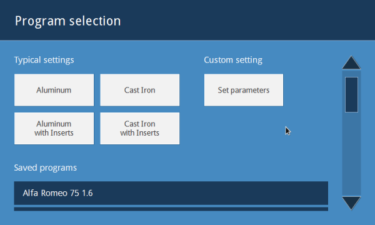
Task: Load saved program Alfa Romeo 75 1.6
Action: (x=171, y=193)
